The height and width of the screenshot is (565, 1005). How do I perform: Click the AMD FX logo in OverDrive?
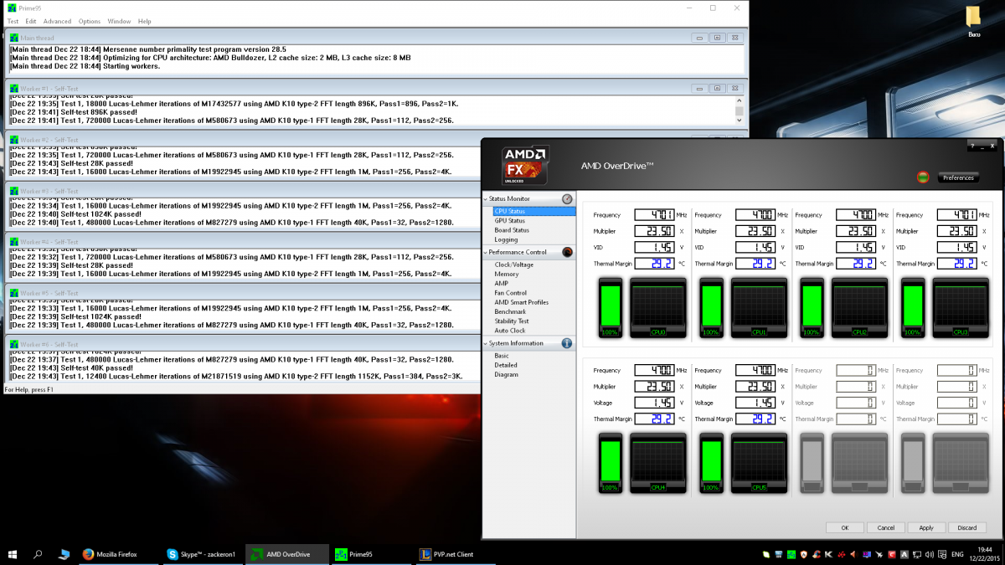[x=525, y=166]
